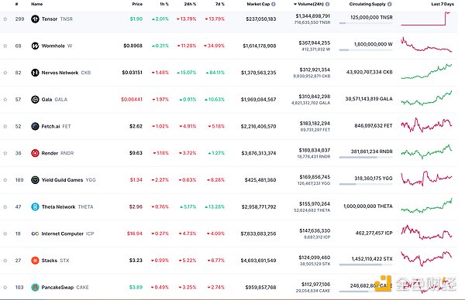Click the Wormhole coin logo icon
This screenshot has width=465, height=300.
(x=35, y=46)
